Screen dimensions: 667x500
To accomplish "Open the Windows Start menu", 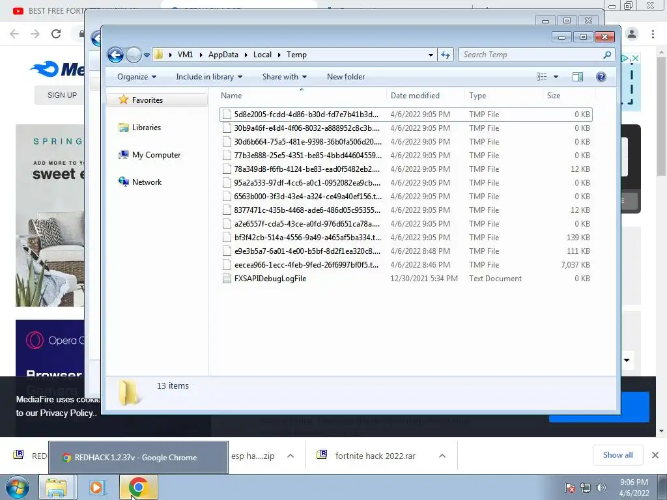I will tap(18, 487).
